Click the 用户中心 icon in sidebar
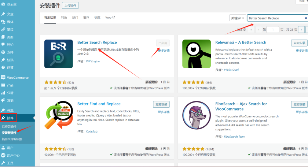Viewport: 308px width, 167px height. [3, 155]
